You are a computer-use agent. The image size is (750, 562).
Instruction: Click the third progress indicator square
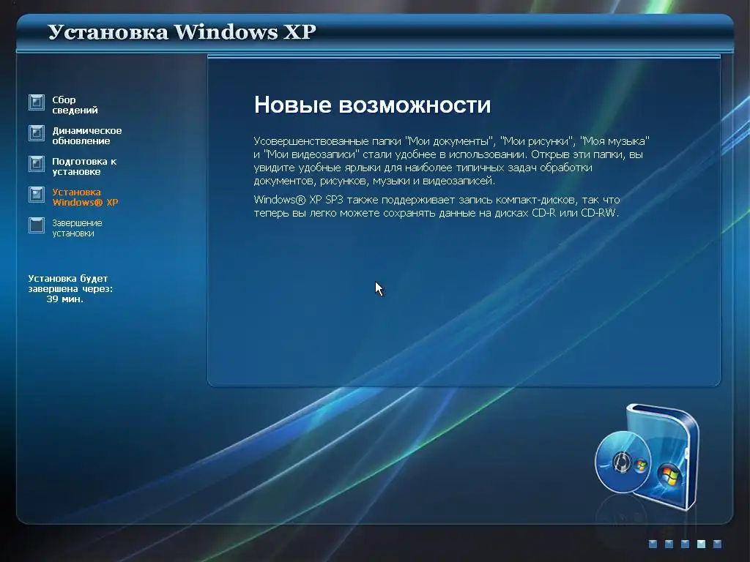[685, 544]
